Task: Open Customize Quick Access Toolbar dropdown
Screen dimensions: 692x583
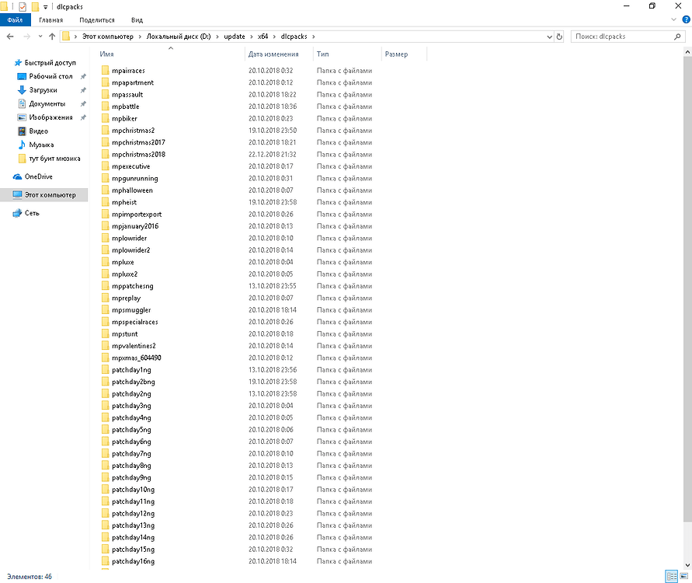Action: [46, 7]
